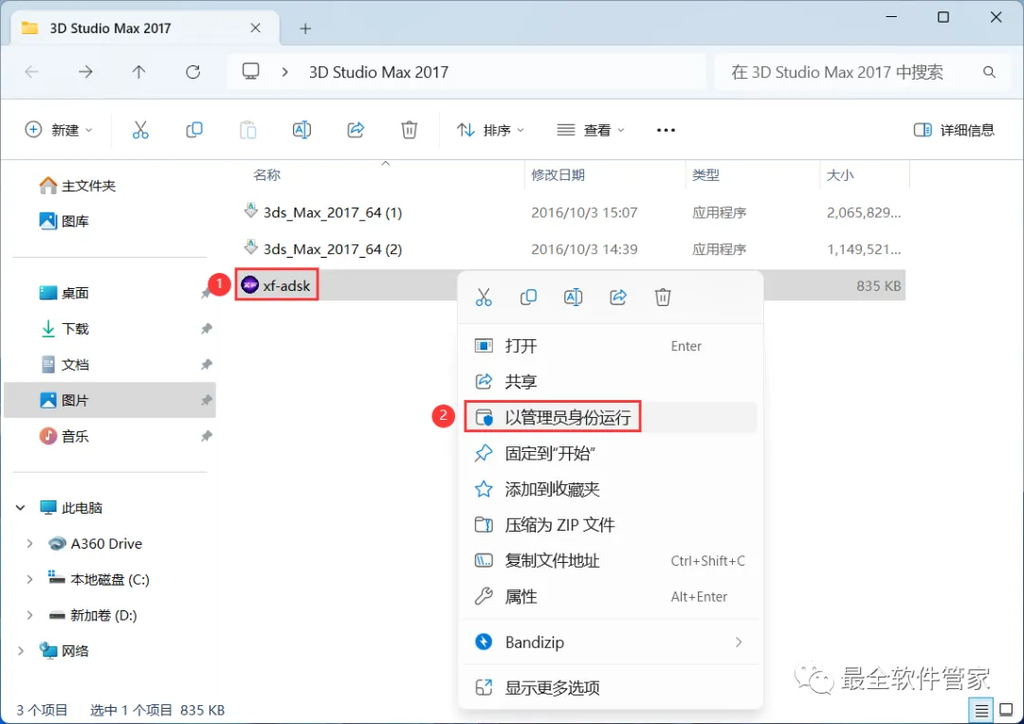Click the Delete icon in the context menu
Screen dimensions: 1024x724
point(663,298)
